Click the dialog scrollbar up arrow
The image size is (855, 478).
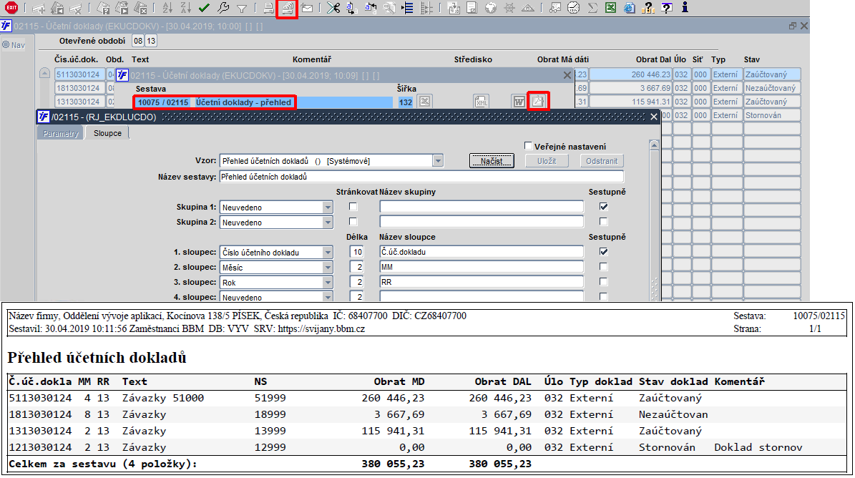coord(655,145)
